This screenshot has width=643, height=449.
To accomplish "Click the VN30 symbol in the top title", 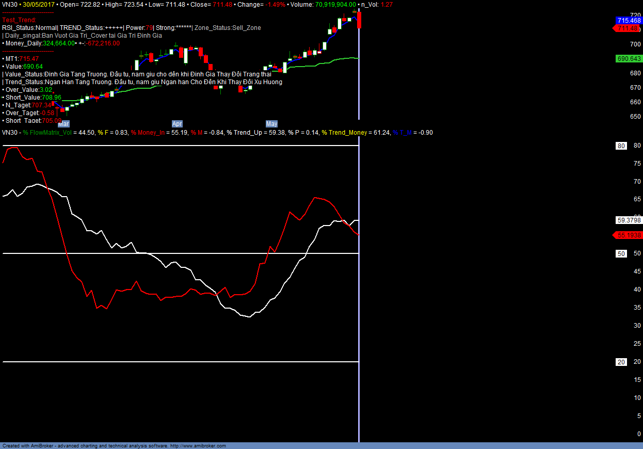I will pyautogui.click(x=10, y=4).
